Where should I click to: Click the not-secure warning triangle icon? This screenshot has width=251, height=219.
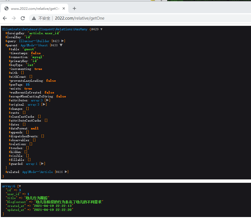tap(34, 18)
